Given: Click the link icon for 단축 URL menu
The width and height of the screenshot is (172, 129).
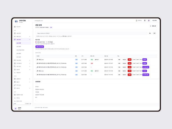Looking at the screenshot, I should tap(15, 85).
